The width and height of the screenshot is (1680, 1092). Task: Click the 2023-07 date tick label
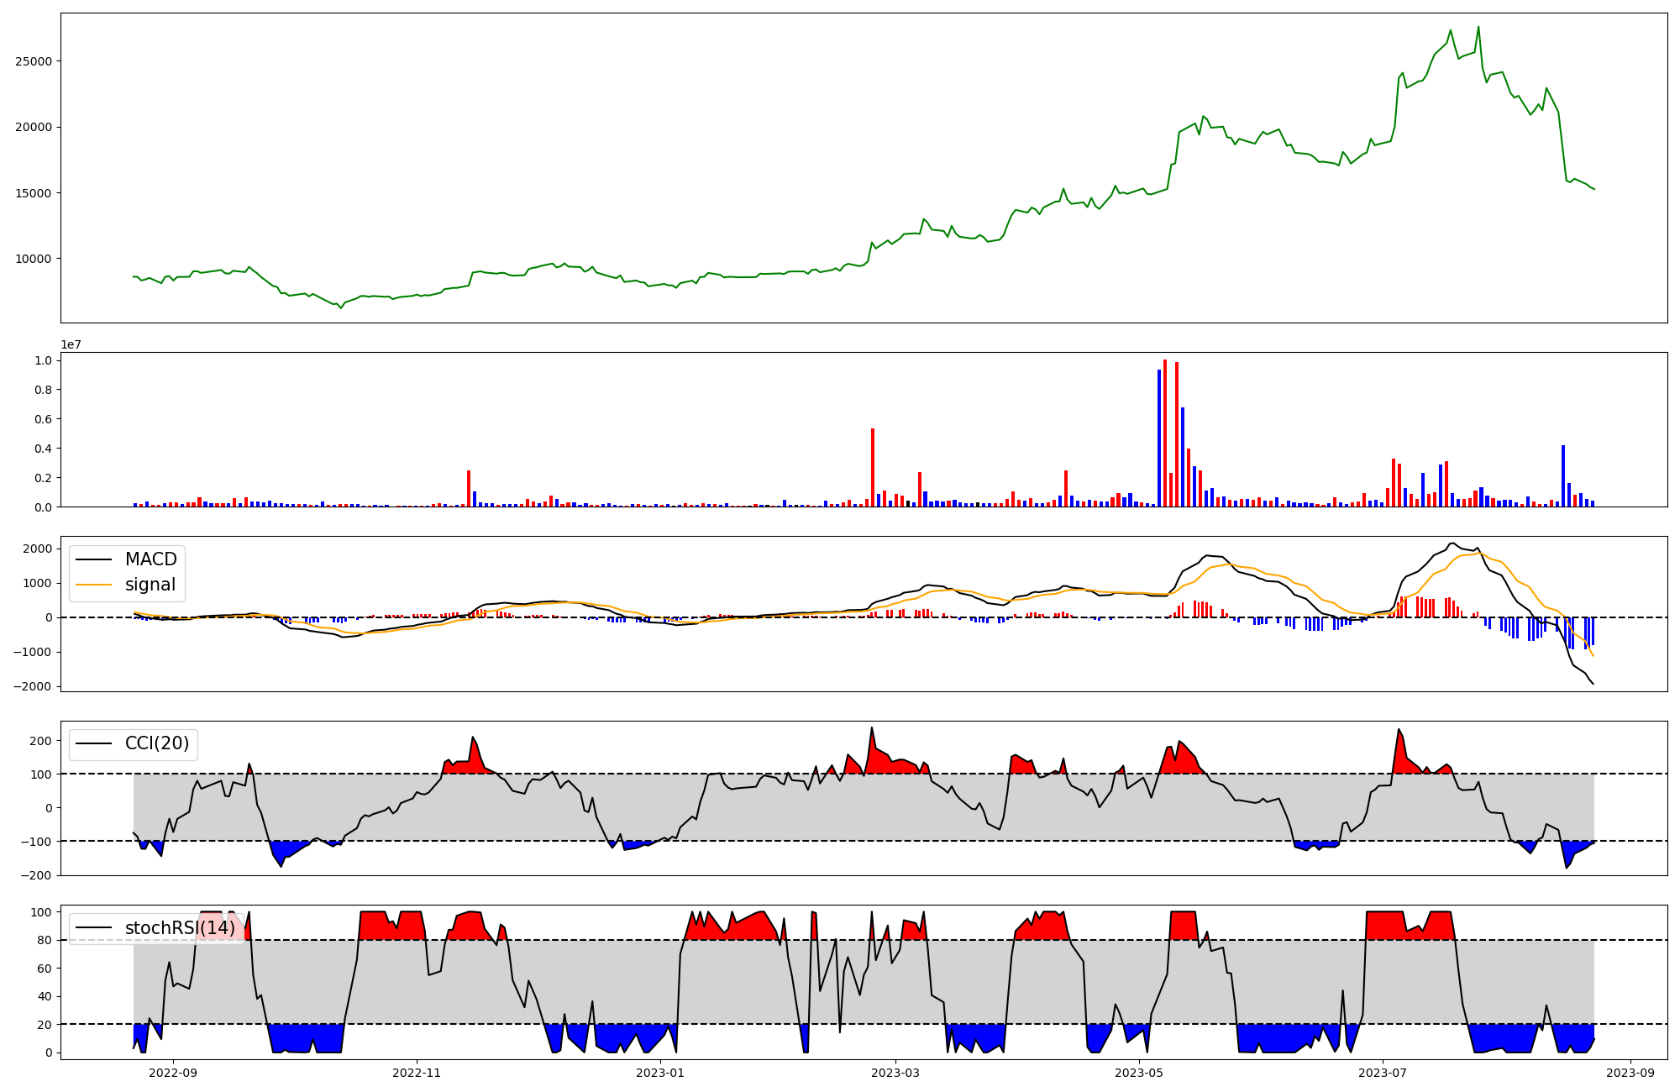coord(1383,1073)
